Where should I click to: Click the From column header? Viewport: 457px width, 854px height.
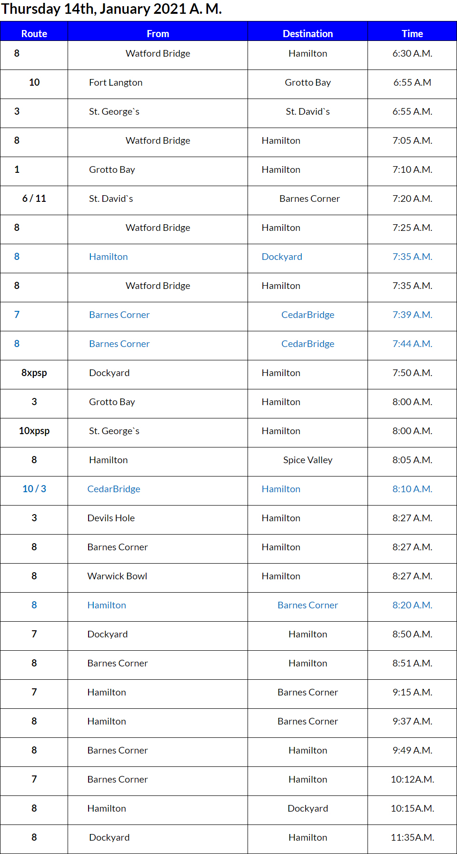158,33
